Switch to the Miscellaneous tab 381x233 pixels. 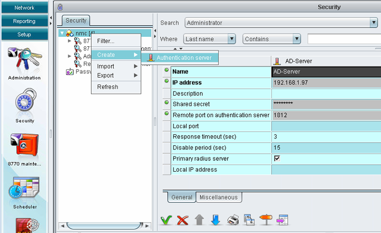point(219,197)
